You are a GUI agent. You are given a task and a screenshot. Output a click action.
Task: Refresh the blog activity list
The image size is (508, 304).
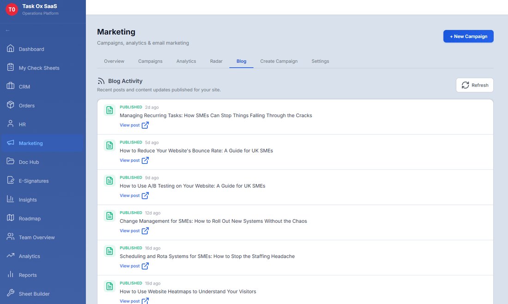click(475, 85)
